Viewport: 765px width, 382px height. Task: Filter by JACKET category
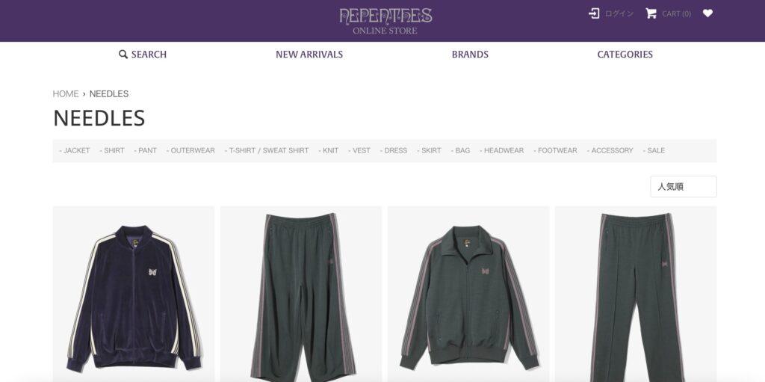[75, 150]
